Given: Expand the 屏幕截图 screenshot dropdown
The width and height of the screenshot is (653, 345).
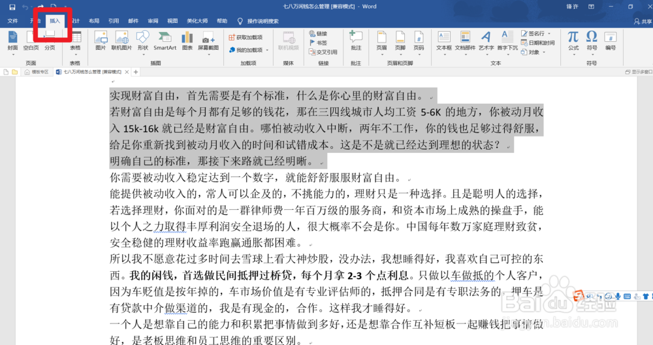Looking at the screenshot, I should (208, 55).
